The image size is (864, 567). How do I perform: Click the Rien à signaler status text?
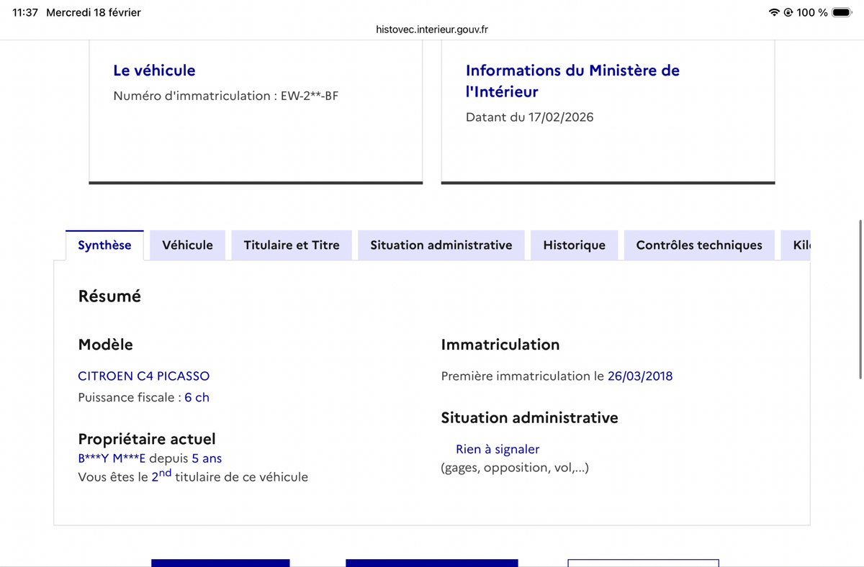click(498, 449)
